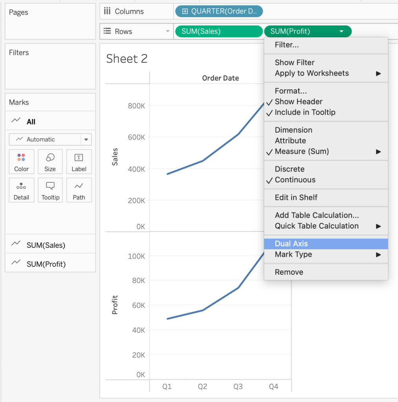The image size is (398, 402).
Task: Open the Automatic mark type dropdown
Action: [x=86, y=139]
